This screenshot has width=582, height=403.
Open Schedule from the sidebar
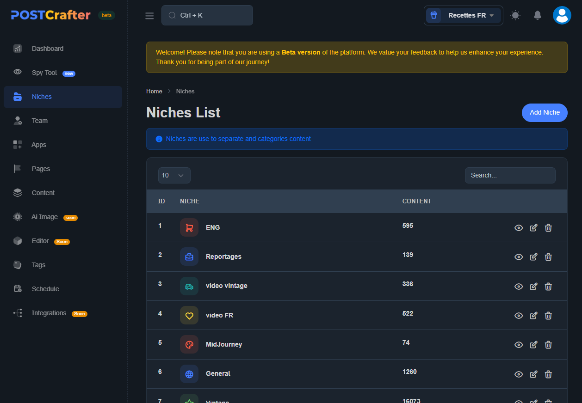click(x=45, y=289)
